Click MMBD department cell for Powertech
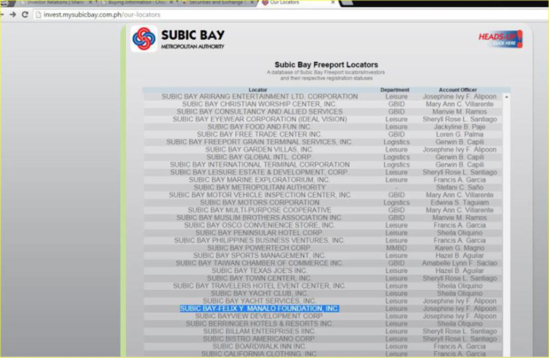This screenshot has width=549, height=358. [x=396, y=248]
